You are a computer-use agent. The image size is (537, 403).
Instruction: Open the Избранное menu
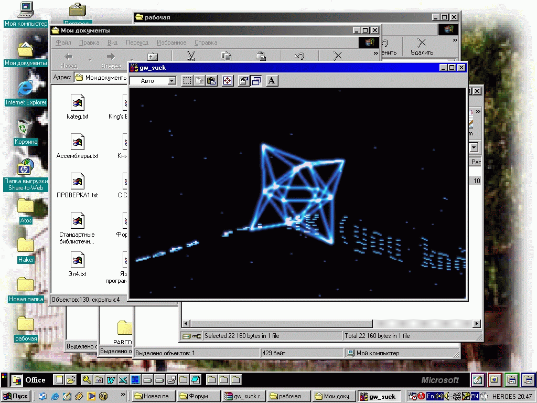coord(171,43)
